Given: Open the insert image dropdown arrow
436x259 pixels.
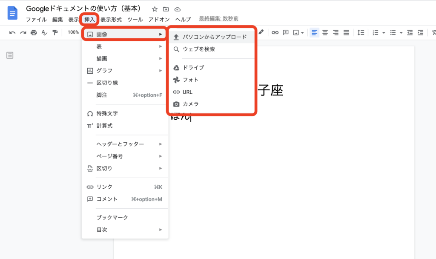Looking at the screenshot, I should [301, 32].
